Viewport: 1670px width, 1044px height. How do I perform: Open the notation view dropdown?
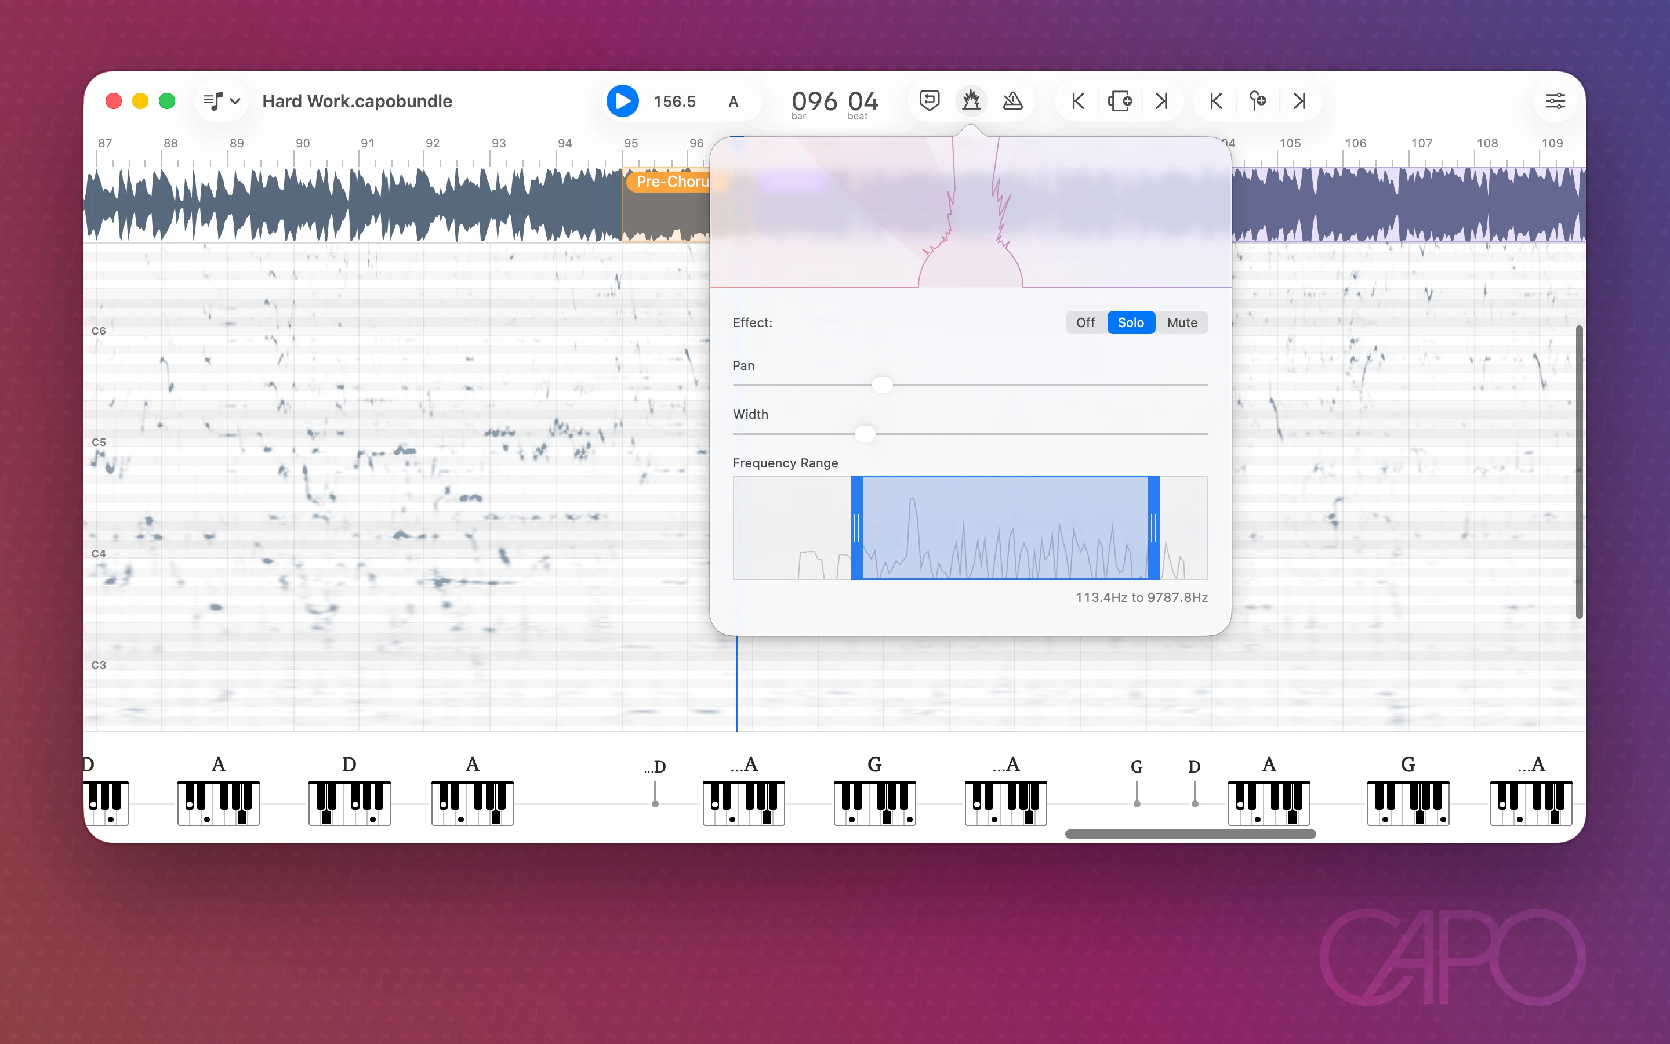(222, 101)
